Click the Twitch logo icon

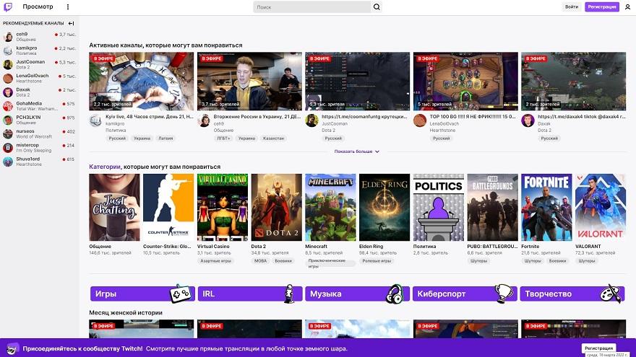(x=8, y=7)
